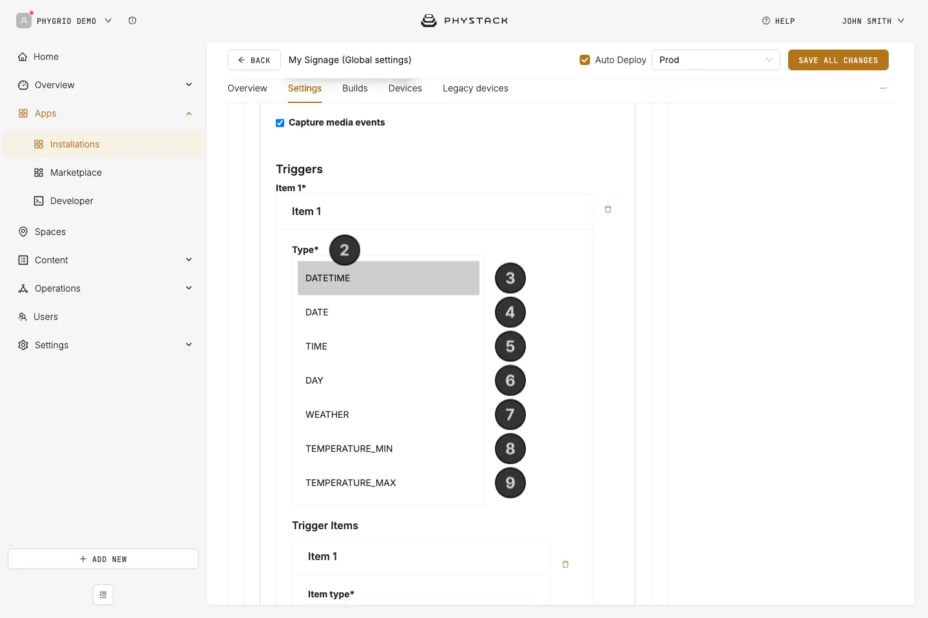Click the Users icon in sidebar
Viewport: 928px width, 618px height.
tap(23, 317)
